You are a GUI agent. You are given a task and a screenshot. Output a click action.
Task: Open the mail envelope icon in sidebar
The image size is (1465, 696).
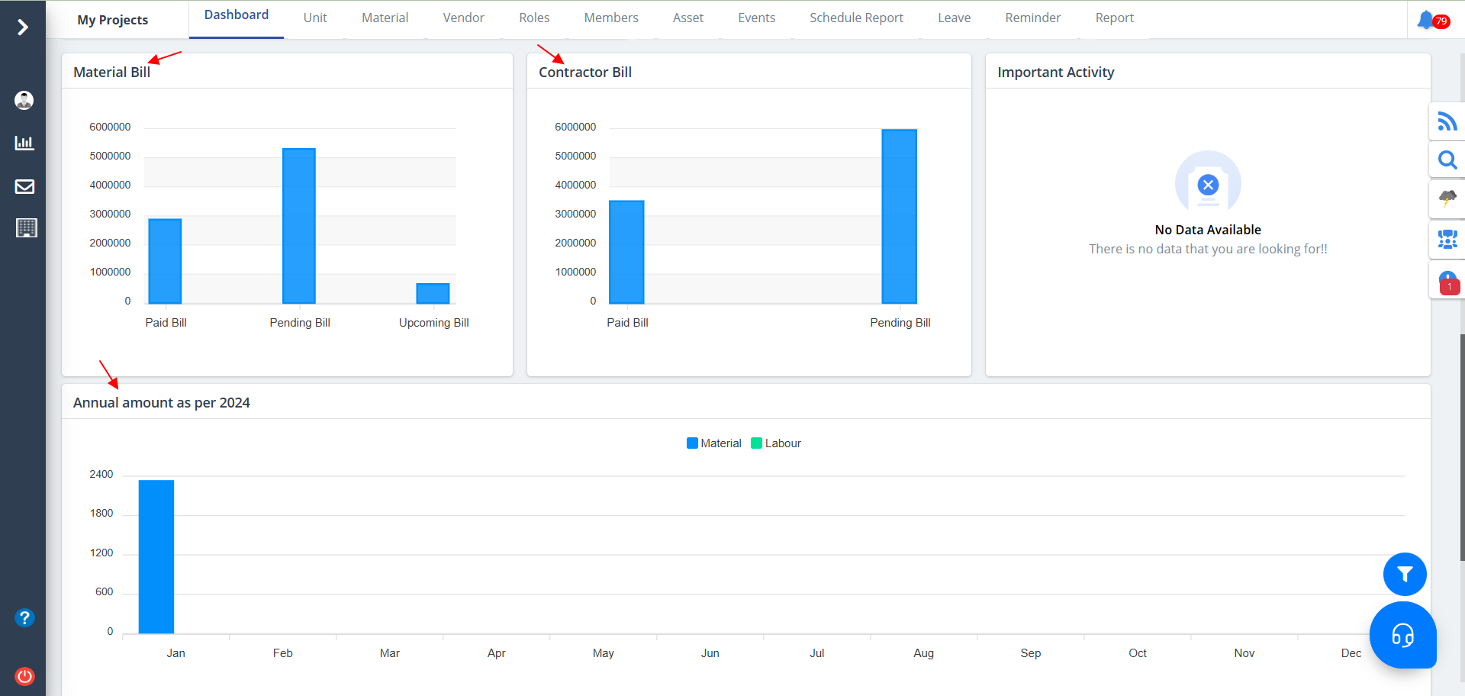(x=24, y=186)
